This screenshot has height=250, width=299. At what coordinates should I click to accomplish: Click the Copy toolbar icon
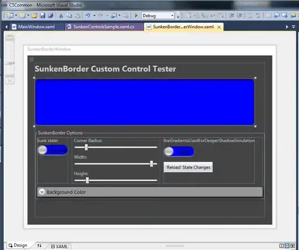click(69, 16)
